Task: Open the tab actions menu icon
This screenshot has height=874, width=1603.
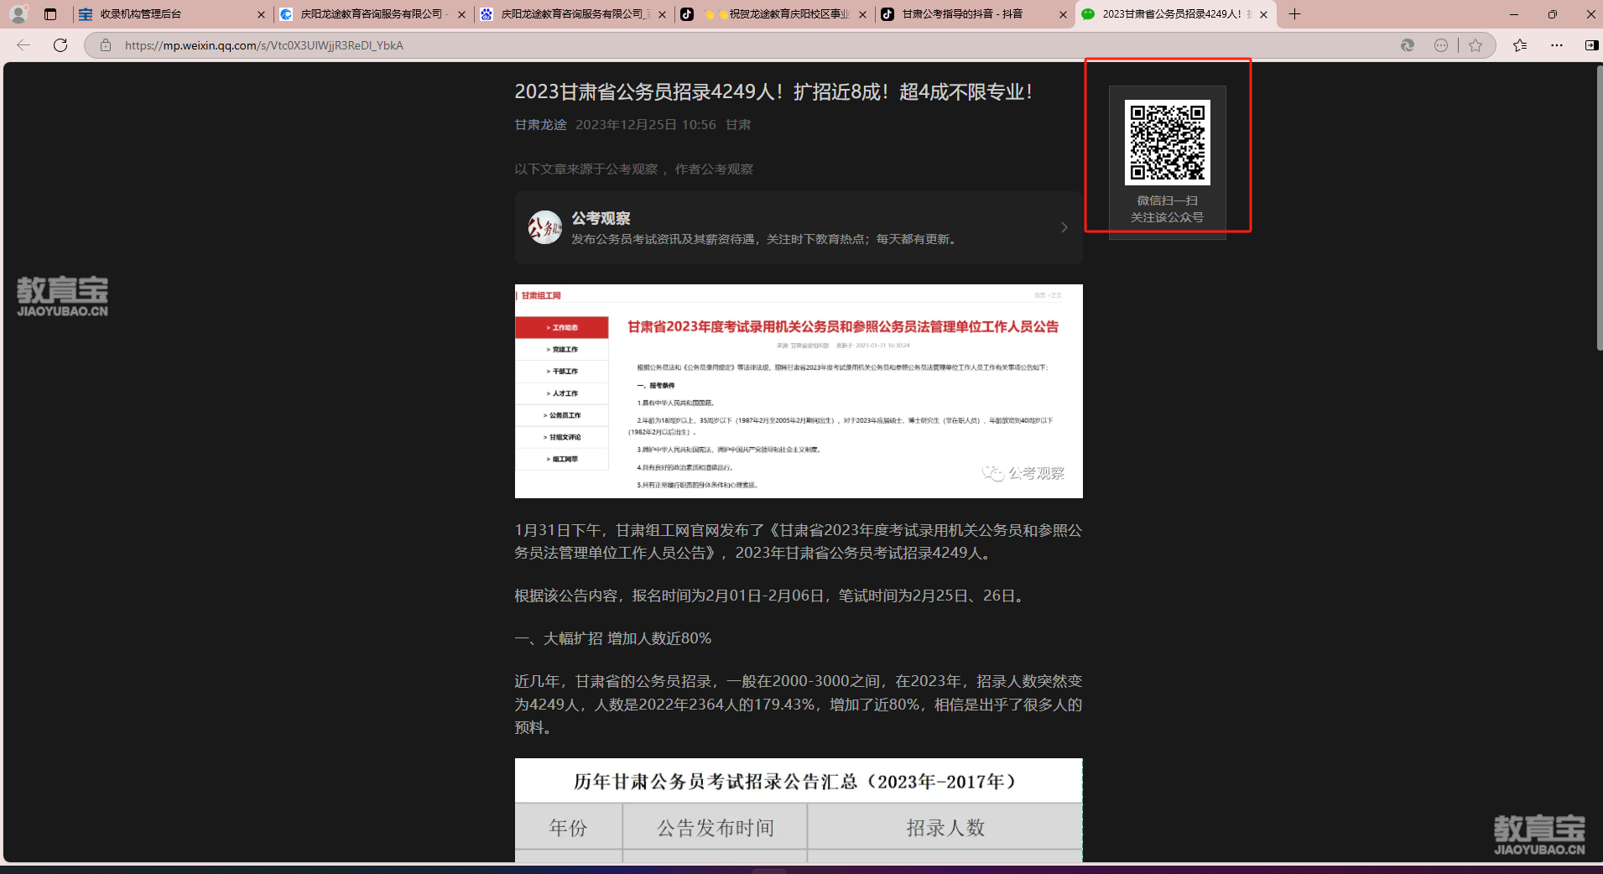Action: coord(50,14)
